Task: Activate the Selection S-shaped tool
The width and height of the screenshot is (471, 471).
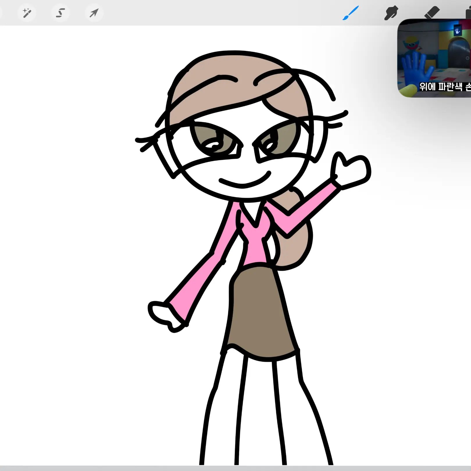Action: [60, 13]
